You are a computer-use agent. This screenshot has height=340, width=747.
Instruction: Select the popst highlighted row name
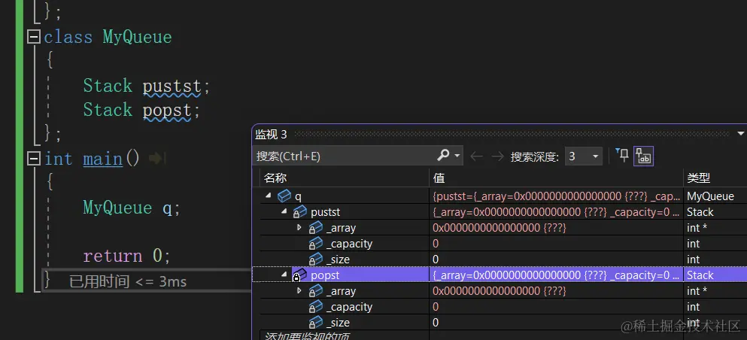(325, 275)
